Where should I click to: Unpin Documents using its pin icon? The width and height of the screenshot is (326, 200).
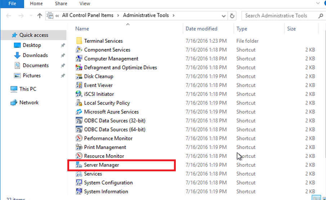[x=63, y=65]
